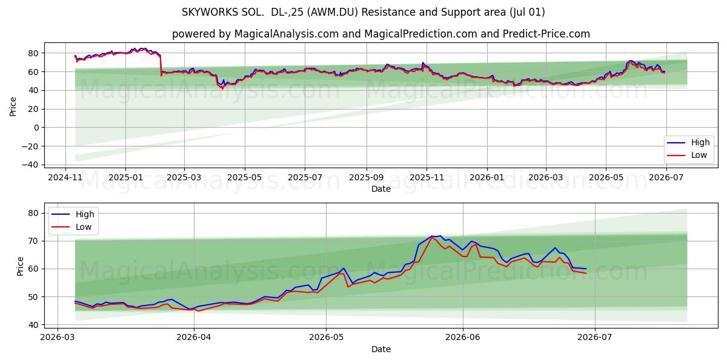Click the '2026-05' tick label on the top chart axis
Image resolution: width=727 pixels, height=363 pixels.
[x=605, y=178]
